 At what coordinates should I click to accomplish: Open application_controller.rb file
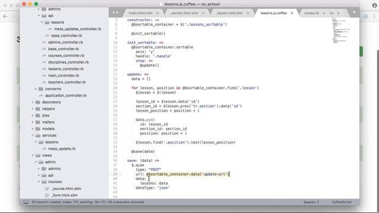66,95
